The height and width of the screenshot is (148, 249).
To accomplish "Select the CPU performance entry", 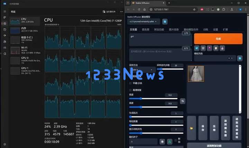I will [25, 21].
